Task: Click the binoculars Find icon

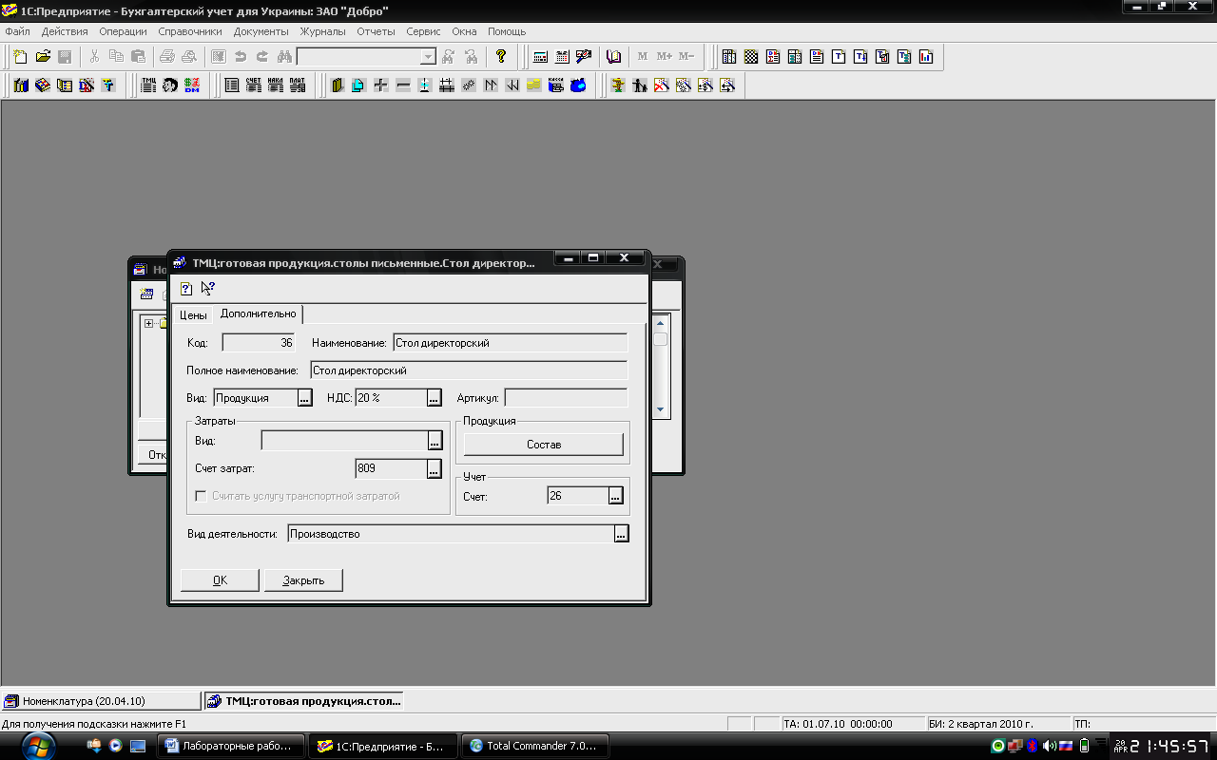Action: 284,57
